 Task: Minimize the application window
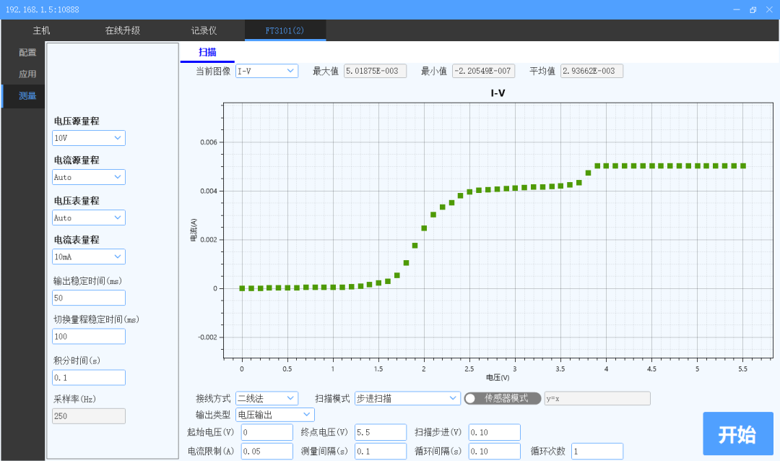(x=736, y=9)
